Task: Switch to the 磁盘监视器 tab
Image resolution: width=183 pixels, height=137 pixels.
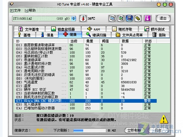Action: 63,29
